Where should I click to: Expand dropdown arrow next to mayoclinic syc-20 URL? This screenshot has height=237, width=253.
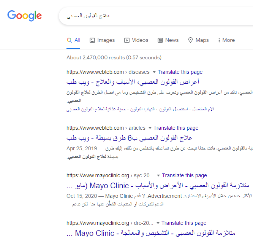tap(158, 176)
